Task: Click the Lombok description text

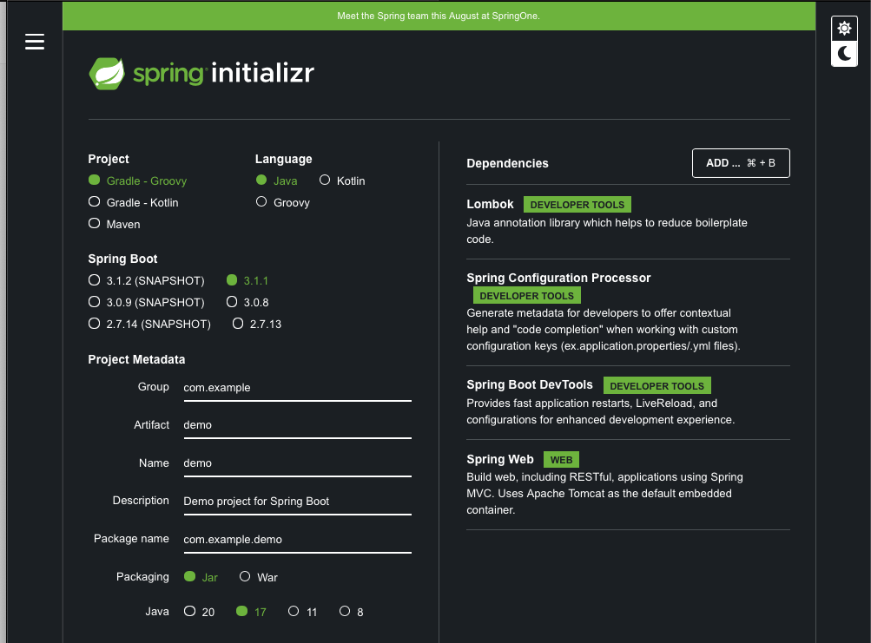Action: click(607, 231)
